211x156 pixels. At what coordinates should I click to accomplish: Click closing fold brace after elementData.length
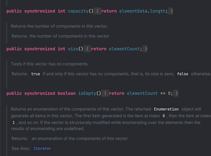(x=172, y=11)
